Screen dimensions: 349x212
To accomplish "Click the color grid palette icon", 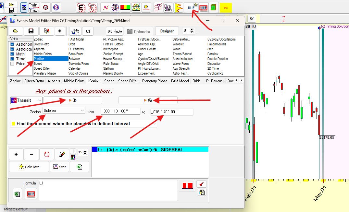I will tap(73, 158).
